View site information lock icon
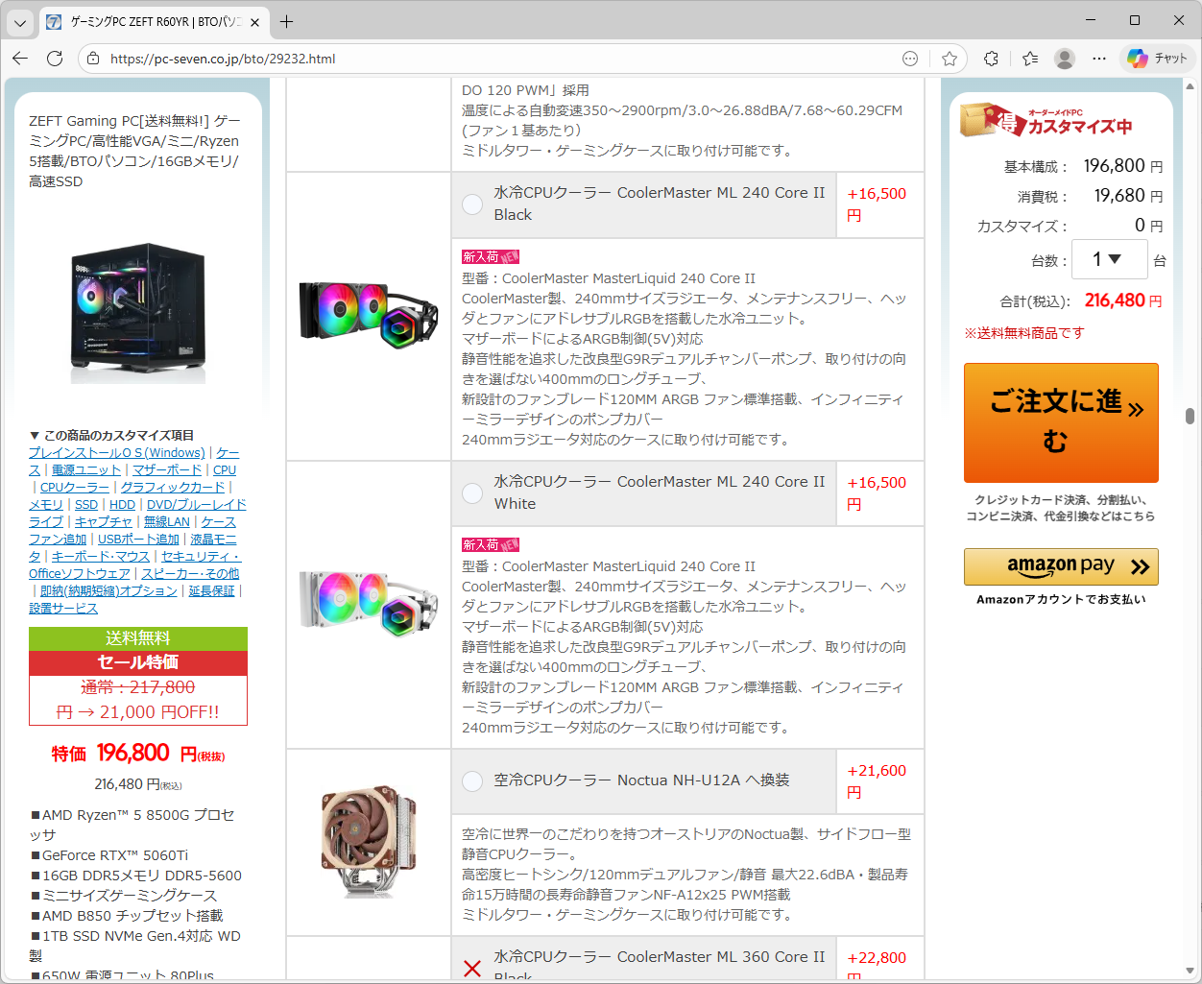This screenshot has width=1202, height=984. point(93,59)
